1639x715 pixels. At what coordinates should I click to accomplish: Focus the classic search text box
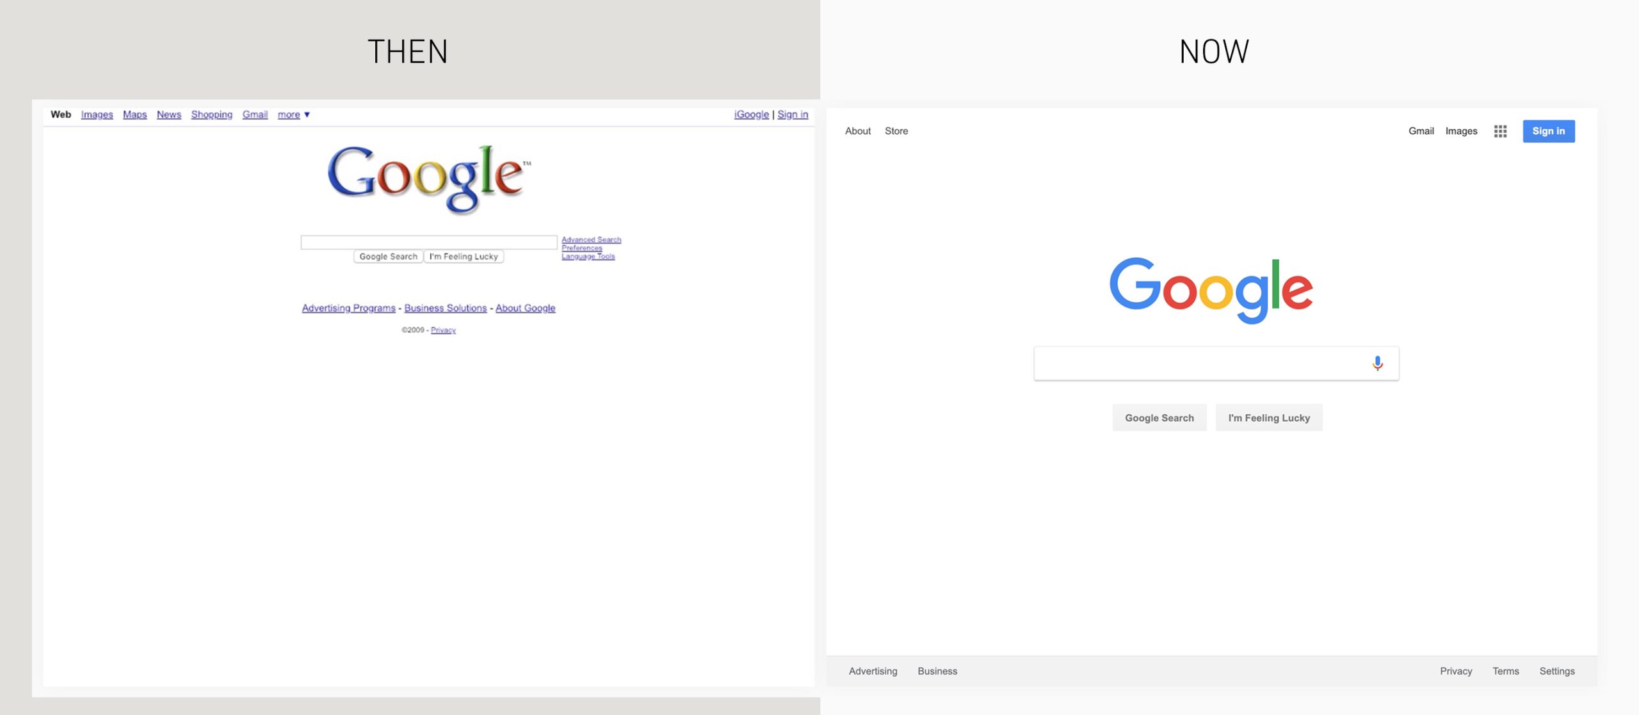coord(428,242)
